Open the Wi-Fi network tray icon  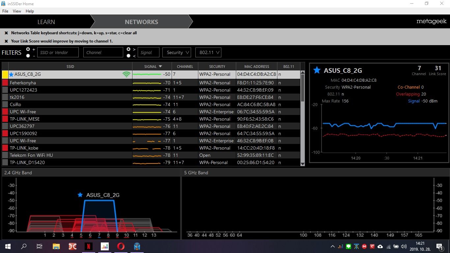coord(388,246)
